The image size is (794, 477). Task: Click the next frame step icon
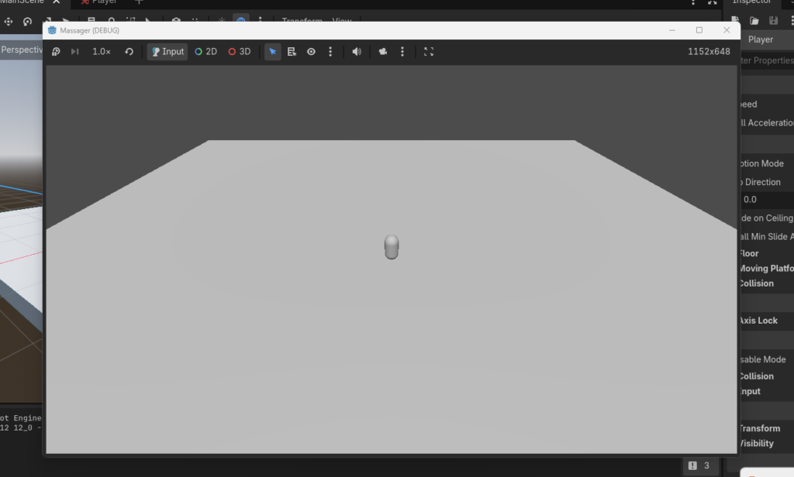coord(75,52)
